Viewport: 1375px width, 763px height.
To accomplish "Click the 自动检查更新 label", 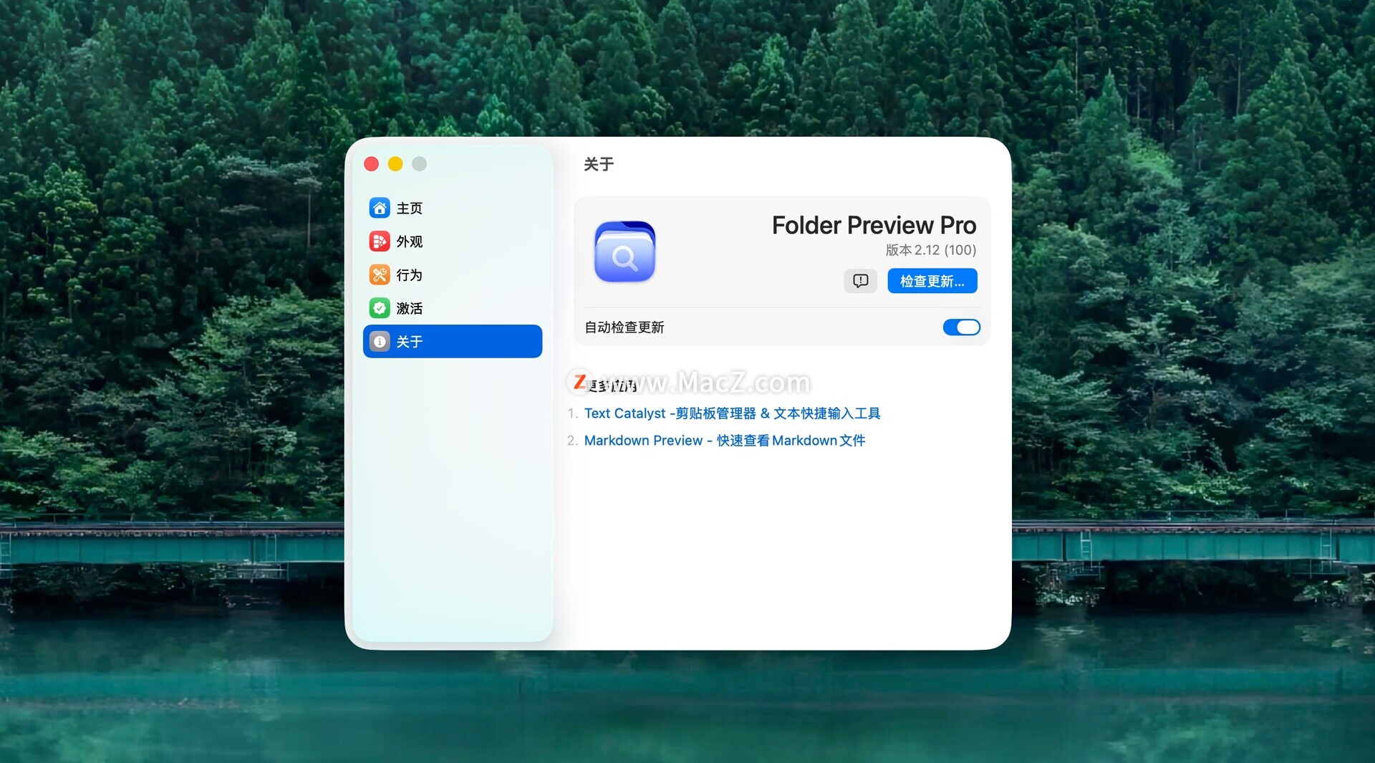I will (x=624, y=327).
